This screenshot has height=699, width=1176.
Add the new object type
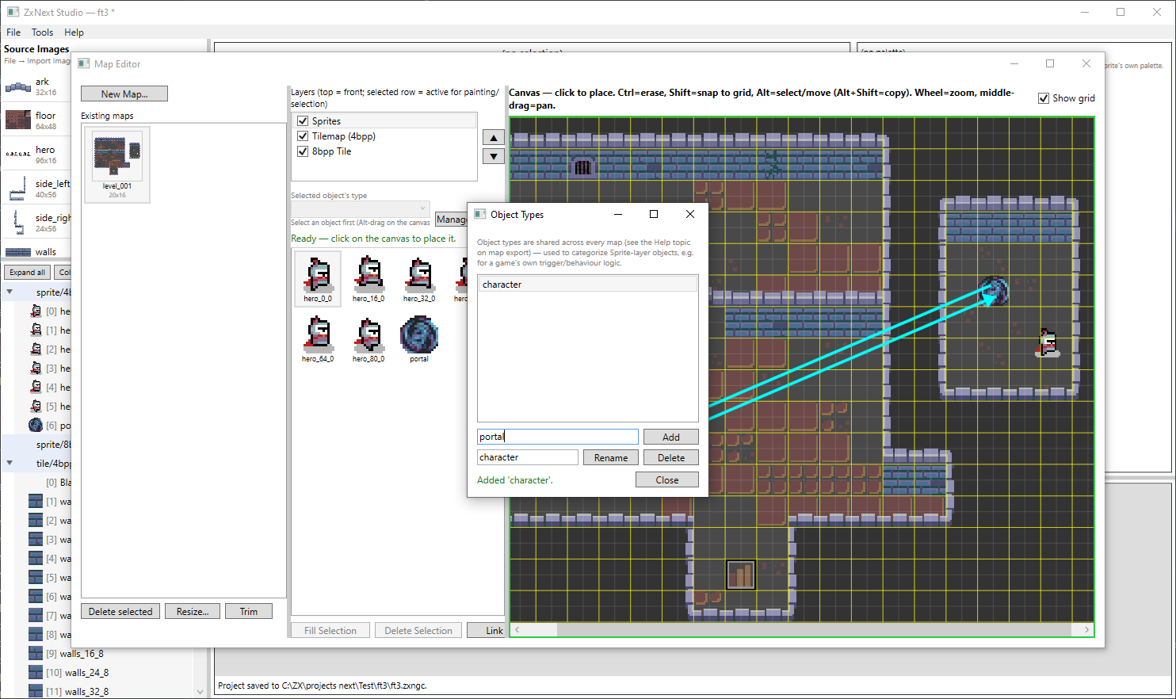(x=671, y=437)
